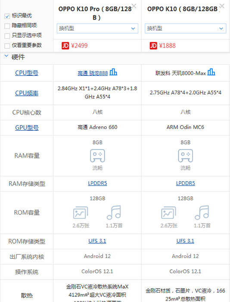Collapse the 硬件 section chevron
The height and width of the screenshot is (302, 230).
6,56
